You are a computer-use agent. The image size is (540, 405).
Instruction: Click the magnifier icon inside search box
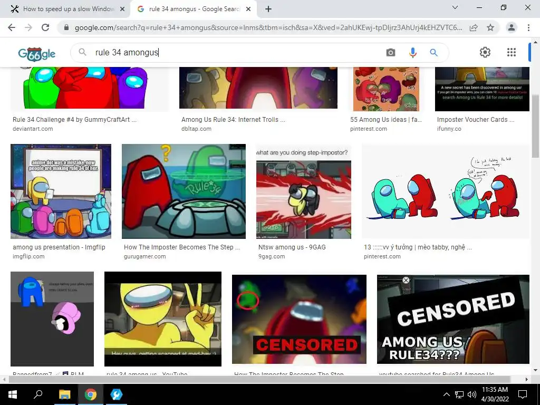pos(82,52)
